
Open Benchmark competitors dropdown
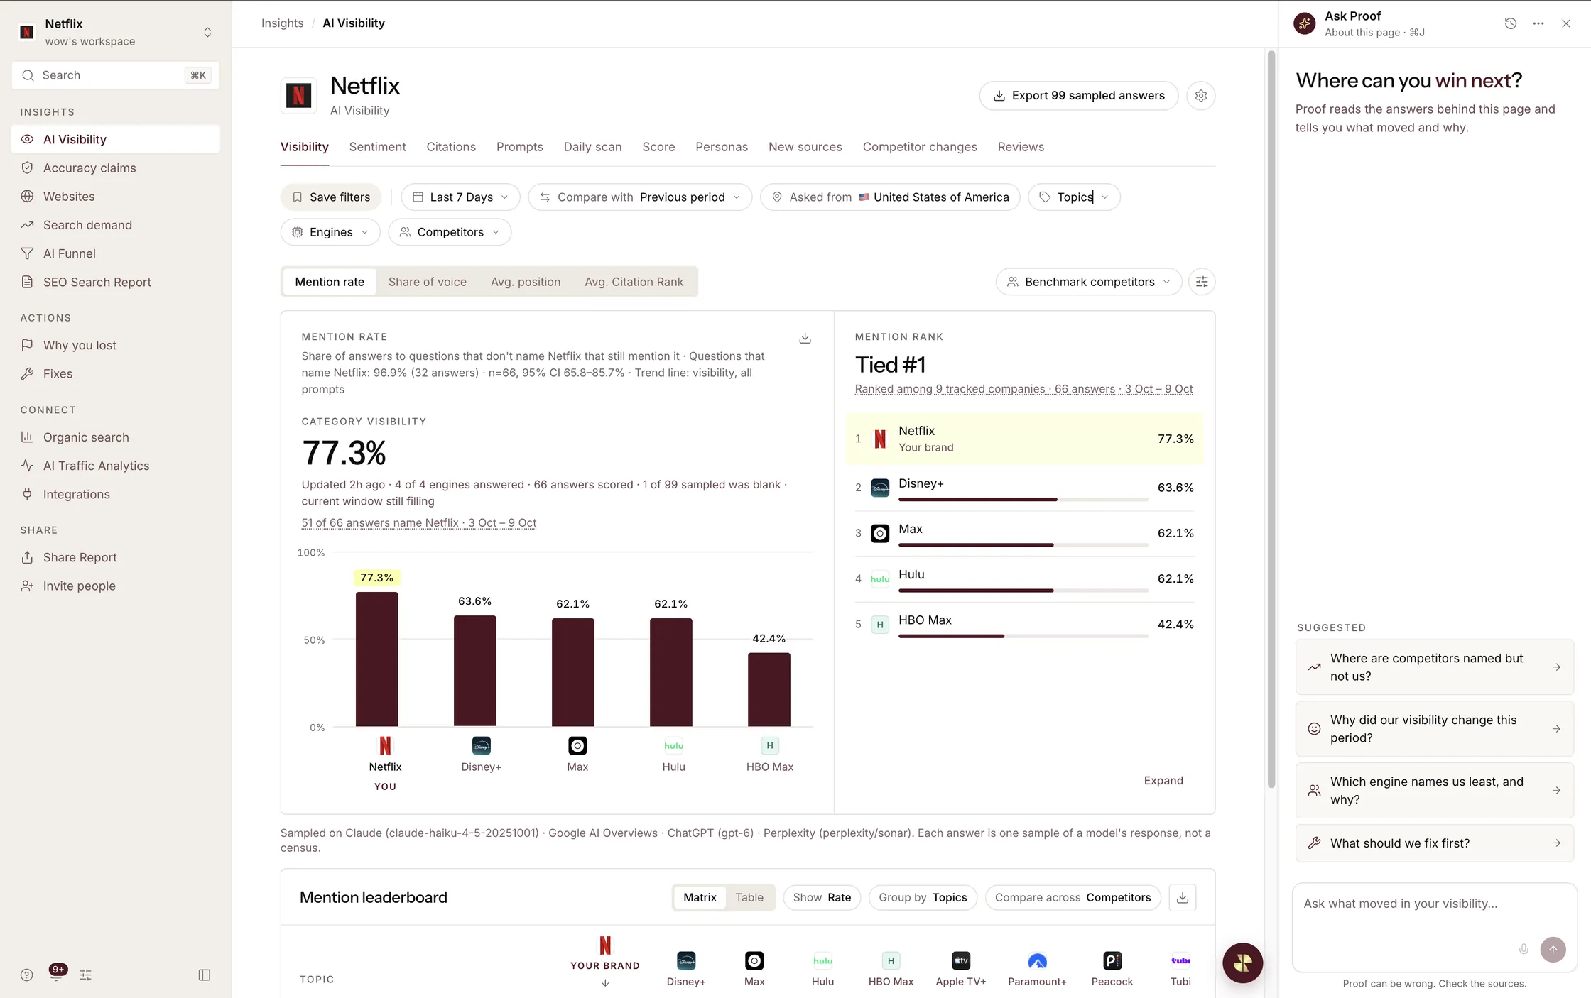click(1089, 282)
